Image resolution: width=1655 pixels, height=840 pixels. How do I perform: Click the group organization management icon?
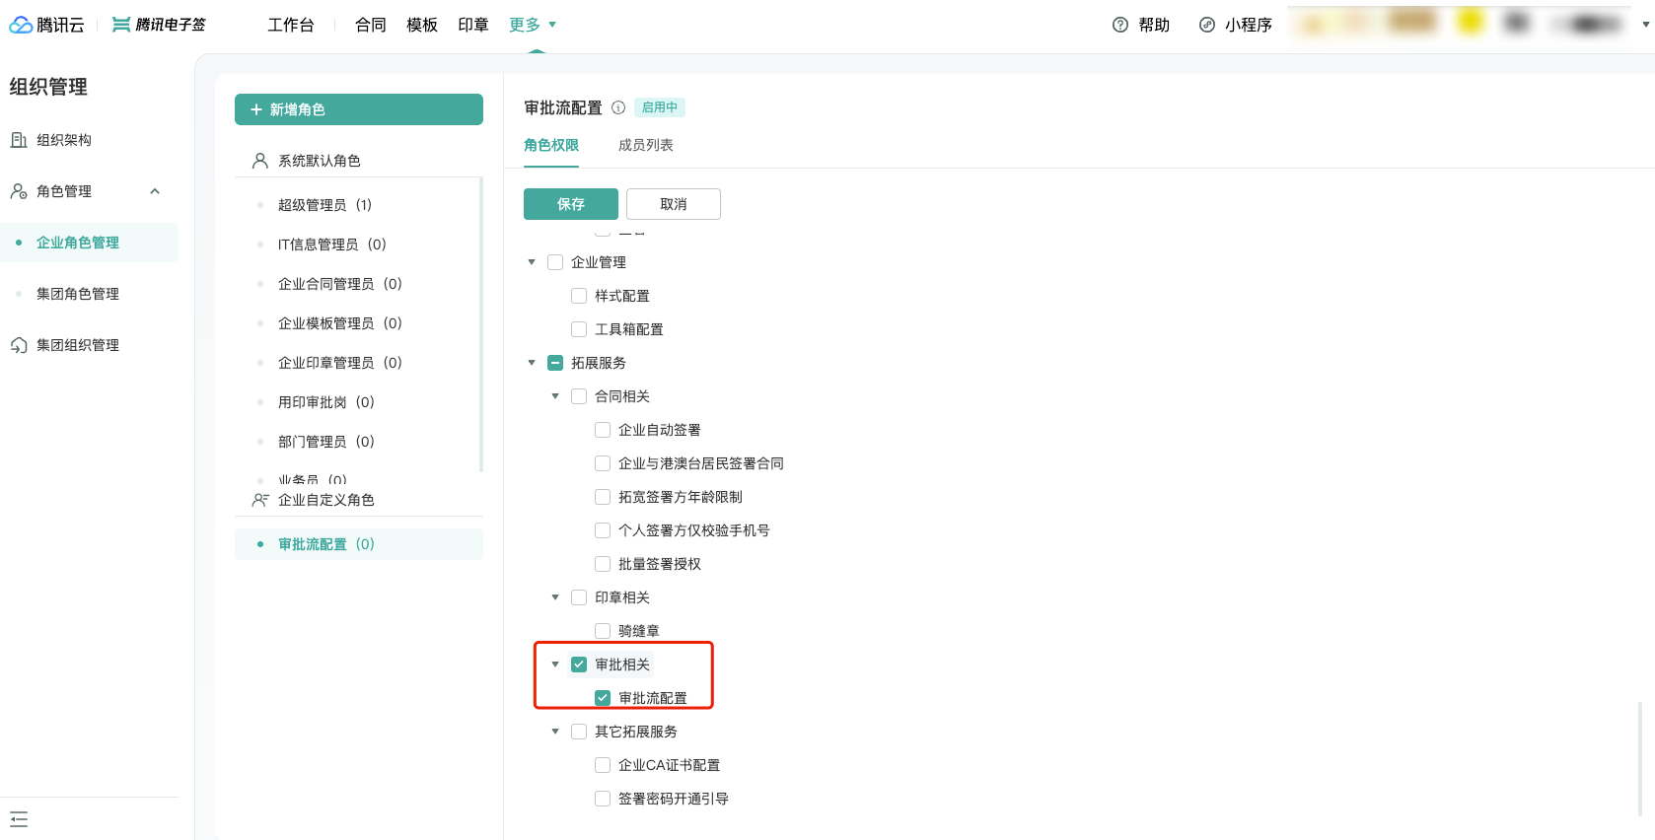pos(19,345)
